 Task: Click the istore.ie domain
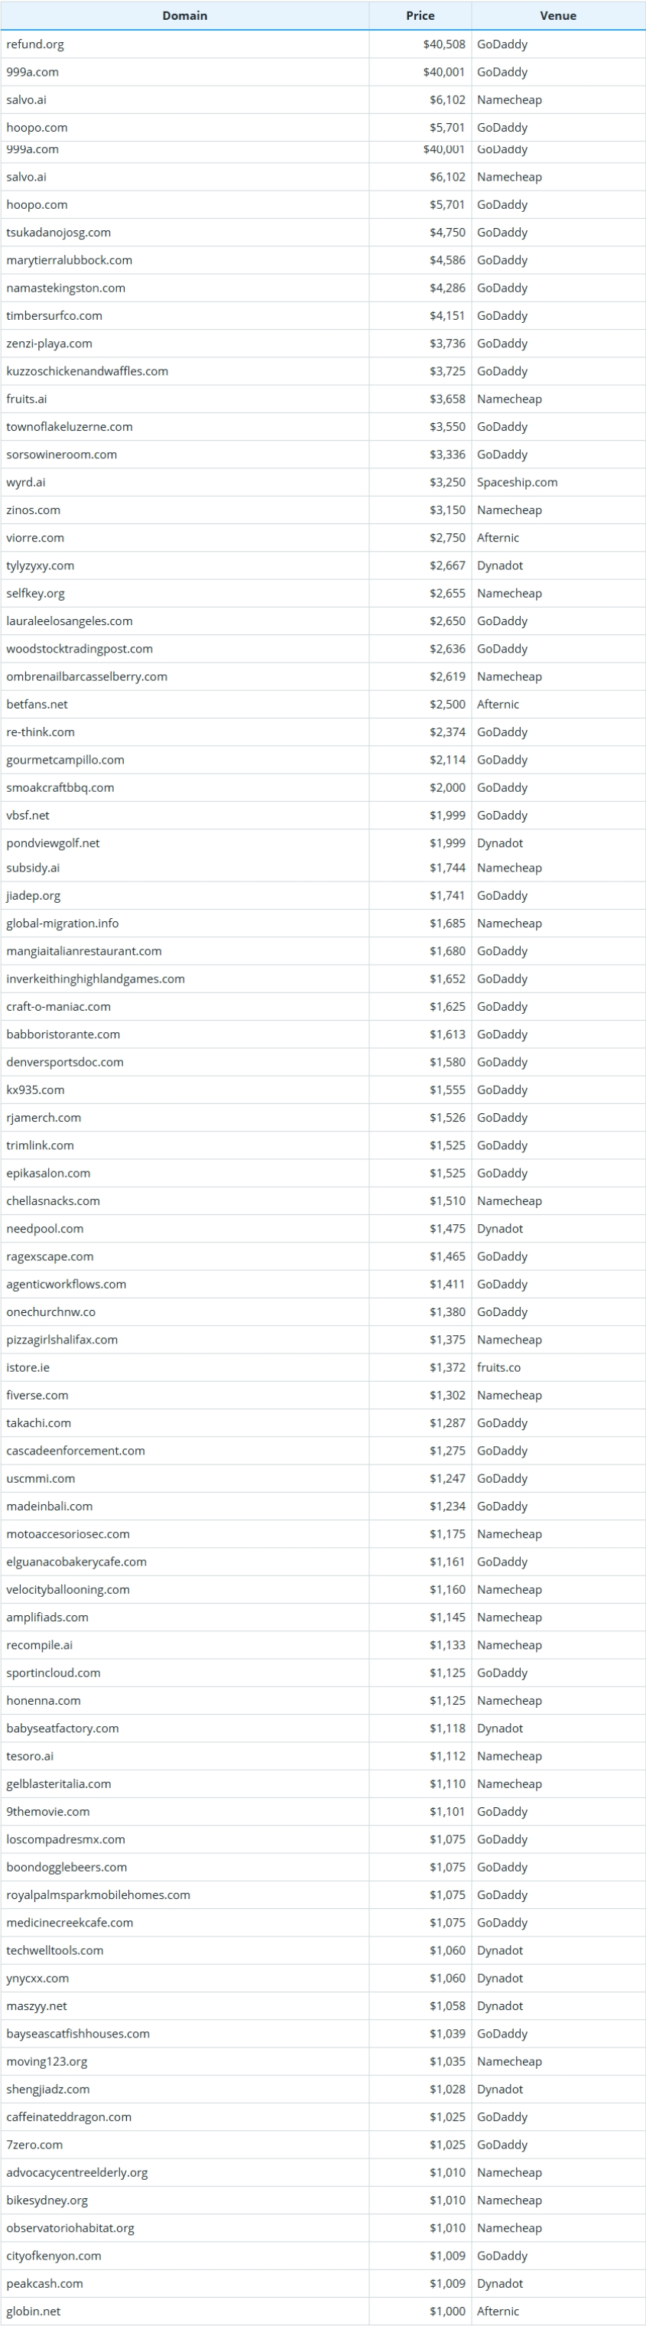pos(28,1367)
